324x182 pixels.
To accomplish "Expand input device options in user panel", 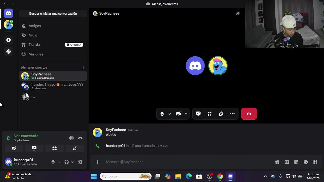I will (x=59, y=162).
